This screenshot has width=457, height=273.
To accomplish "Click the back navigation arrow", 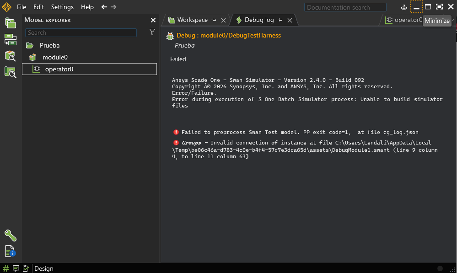I will (x=104, y=7).
